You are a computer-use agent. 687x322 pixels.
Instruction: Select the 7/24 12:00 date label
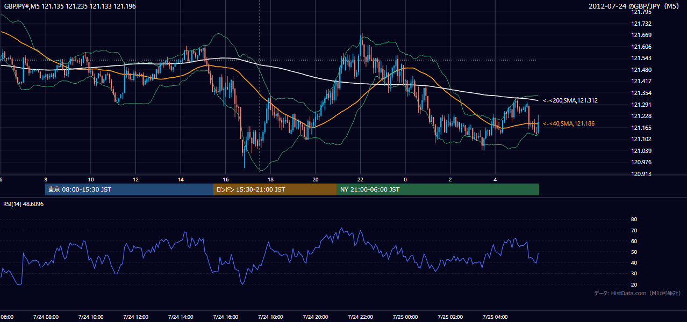coord(135,317)
